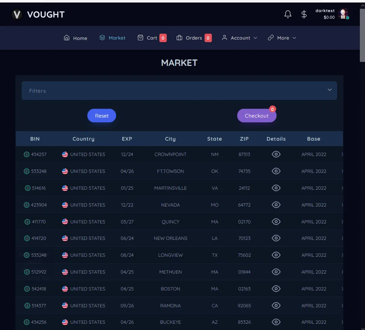Screen dimensions: 365x330
Task: Click the Home house icon
Action: [x=66, y=37]
